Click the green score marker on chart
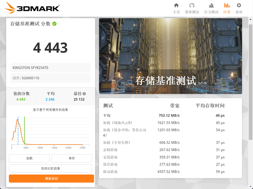 coord(24,131)
